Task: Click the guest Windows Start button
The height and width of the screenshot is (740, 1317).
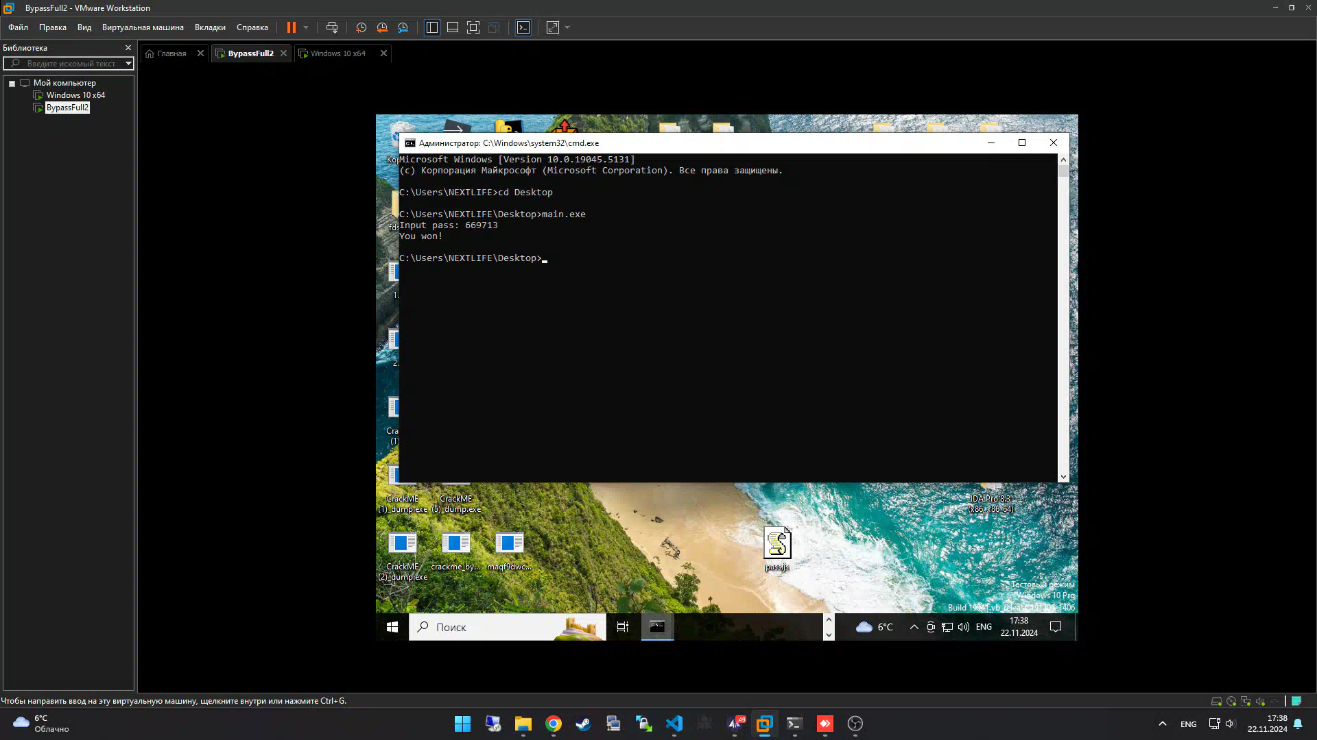Action: point(392,627)
